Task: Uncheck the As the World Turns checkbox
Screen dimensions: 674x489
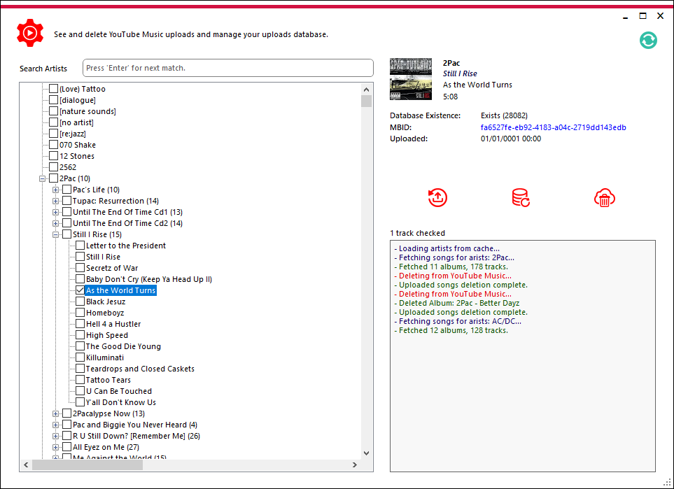Action: pyautogui.click(x=80, y=290)
